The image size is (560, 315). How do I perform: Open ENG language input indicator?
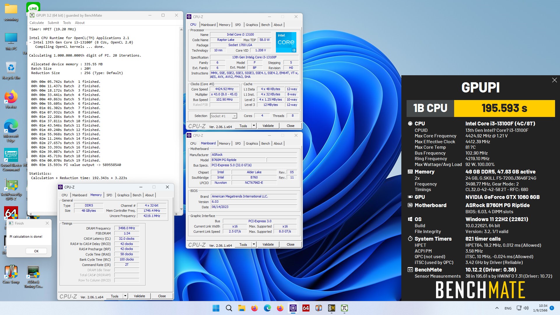point(508,308)
